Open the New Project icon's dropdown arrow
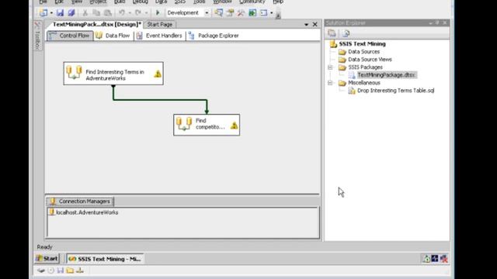The width and height of the screenshot is (497, 279). point(51,13)
